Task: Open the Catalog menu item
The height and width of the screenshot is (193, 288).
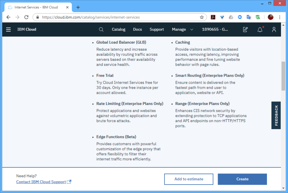Action: (119, 29)
